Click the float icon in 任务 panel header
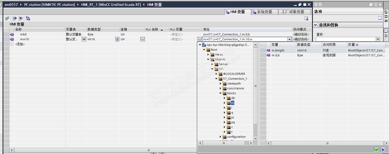This screenshot has height=154, width=389. click(371, 5)
